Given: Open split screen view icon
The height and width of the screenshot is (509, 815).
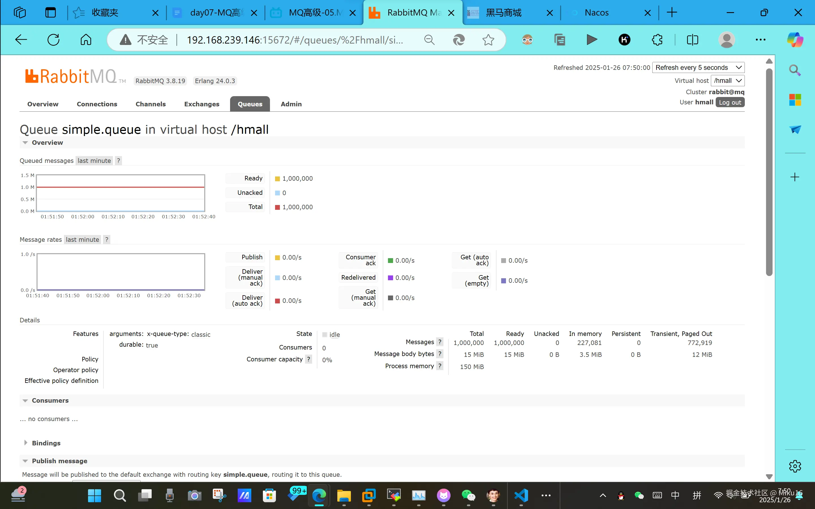Looking at the screenshot, I should point(692,40).
